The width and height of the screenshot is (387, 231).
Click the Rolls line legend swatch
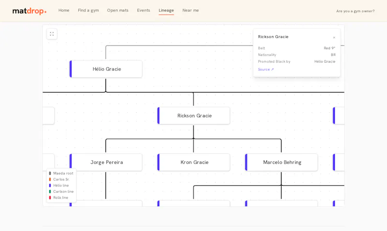[x=50, y=198]
